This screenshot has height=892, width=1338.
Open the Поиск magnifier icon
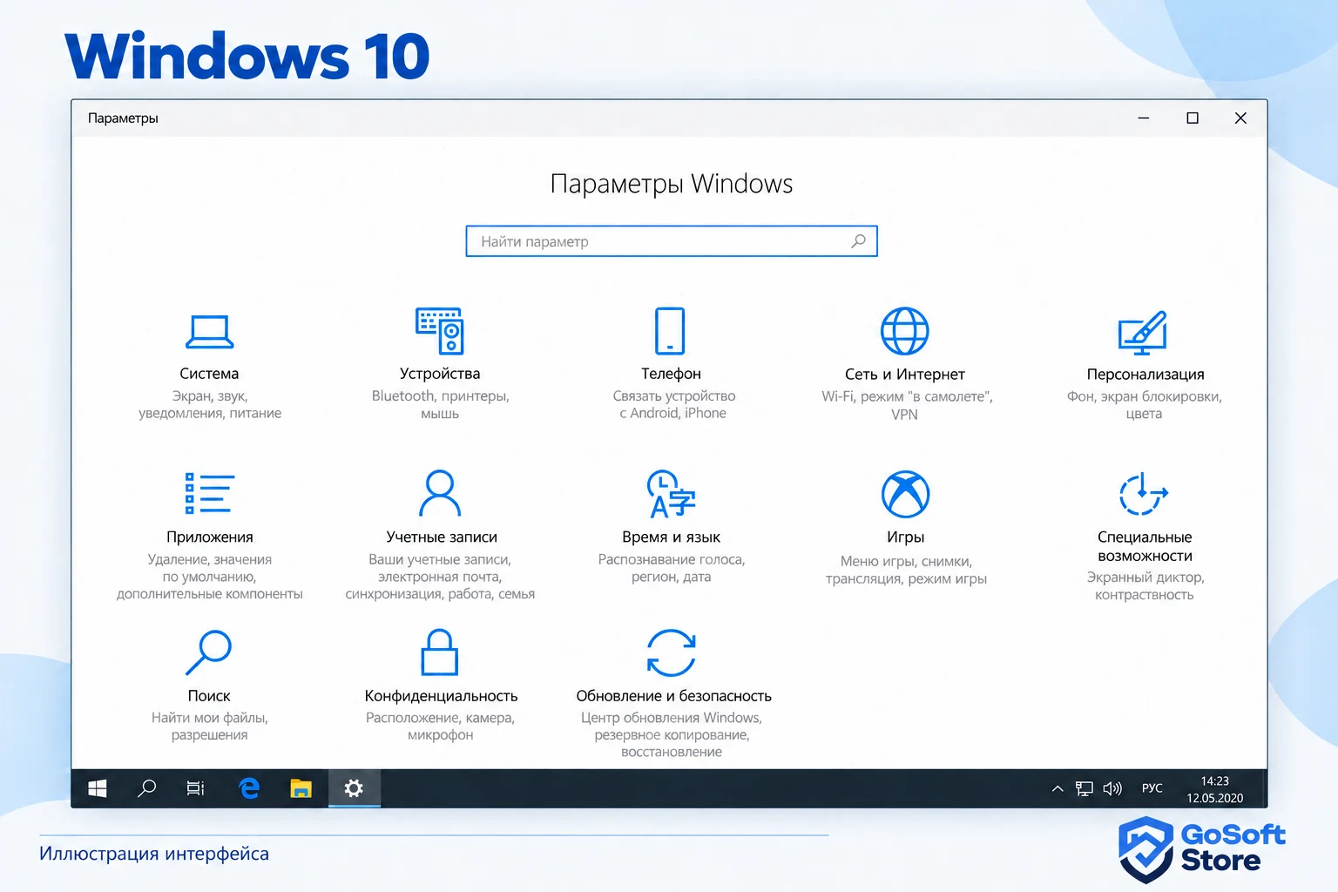click(x=209, y=652)
